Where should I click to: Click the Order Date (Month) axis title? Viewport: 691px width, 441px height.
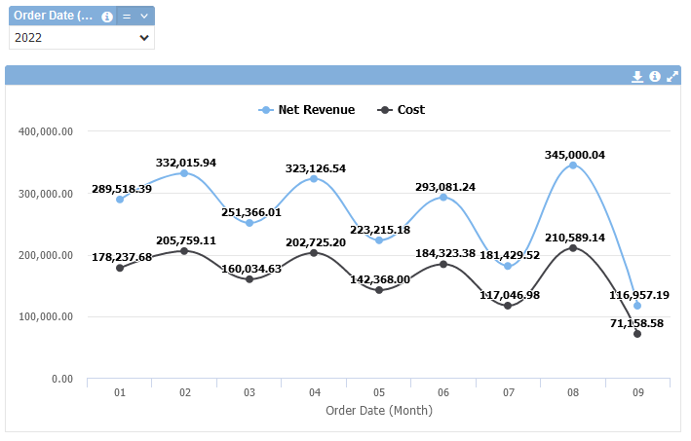(x=378, y=411)
